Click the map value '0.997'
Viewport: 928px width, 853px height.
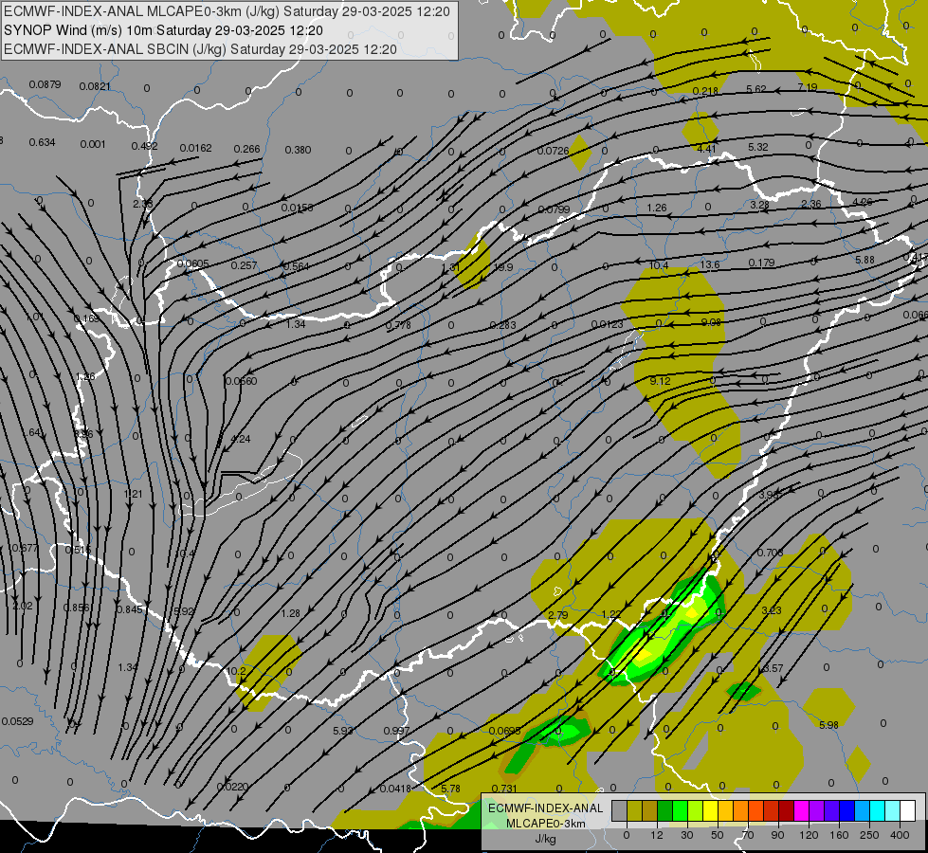[396, 731]
